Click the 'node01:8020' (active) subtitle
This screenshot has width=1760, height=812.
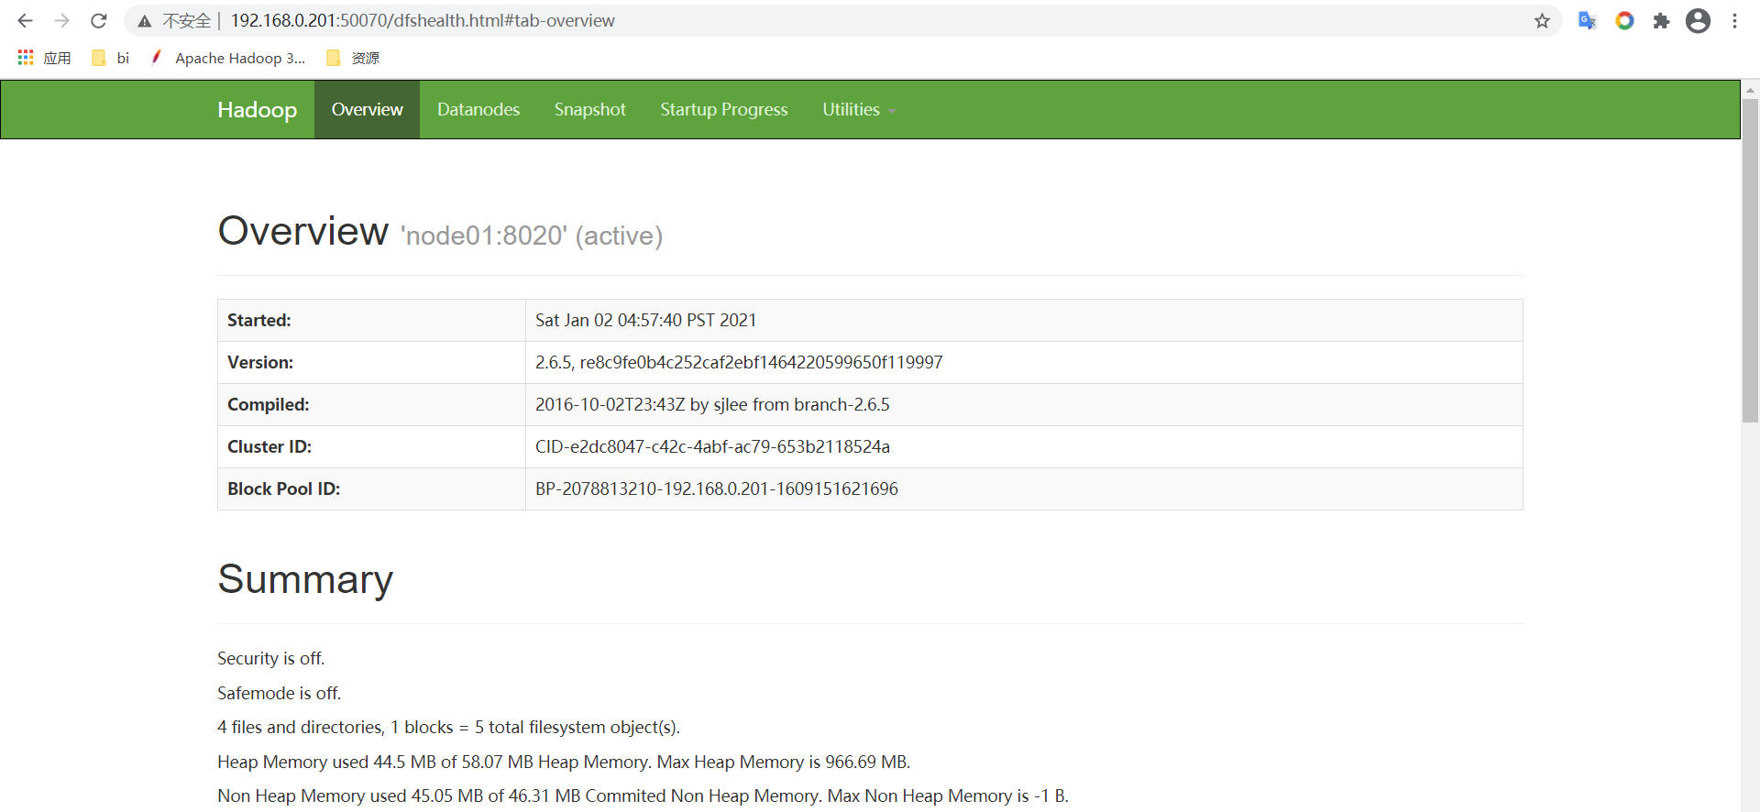[x=532, y=236]
